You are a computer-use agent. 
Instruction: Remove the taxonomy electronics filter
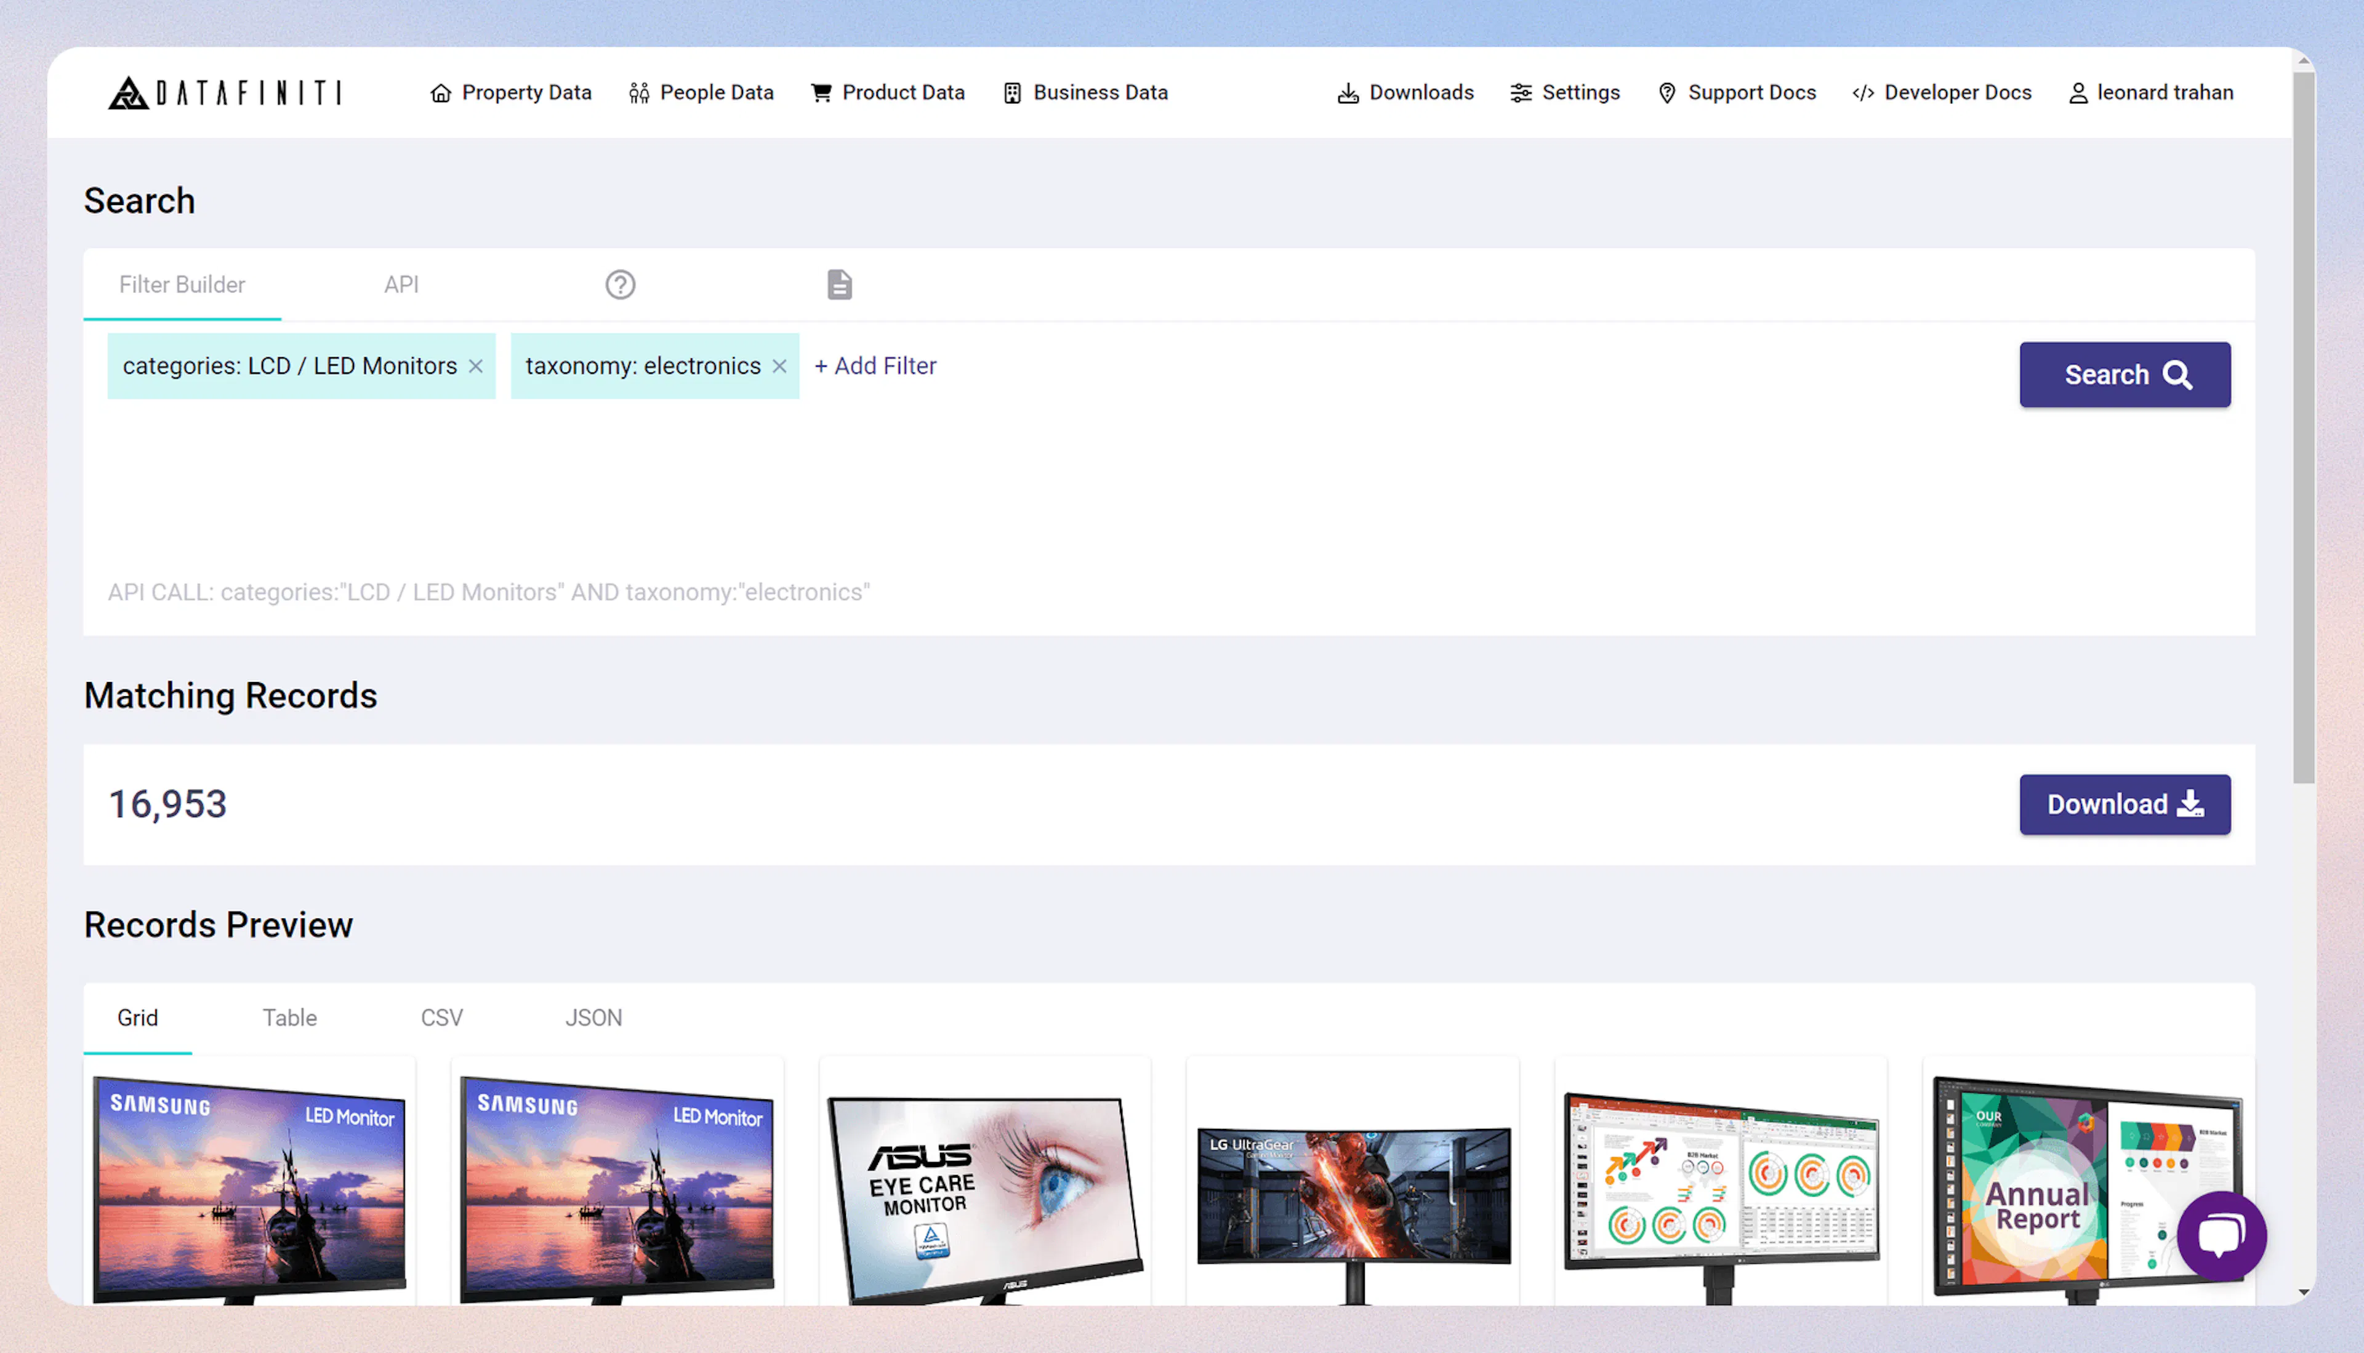click(779, 366)
